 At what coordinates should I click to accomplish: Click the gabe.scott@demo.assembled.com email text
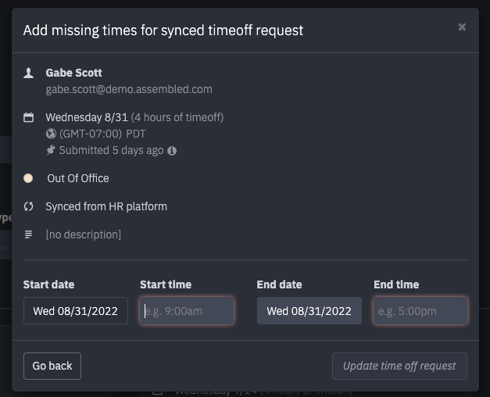click(129, 89)
